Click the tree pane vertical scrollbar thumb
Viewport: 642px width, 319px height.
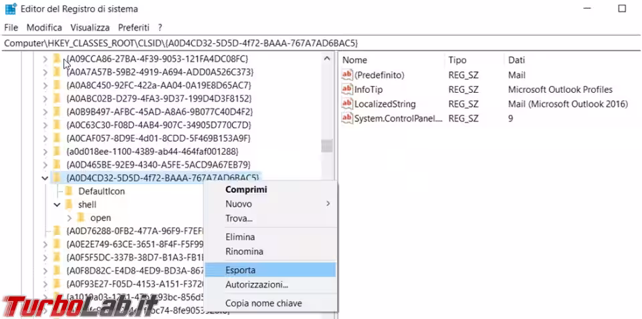tap(326, 146)
